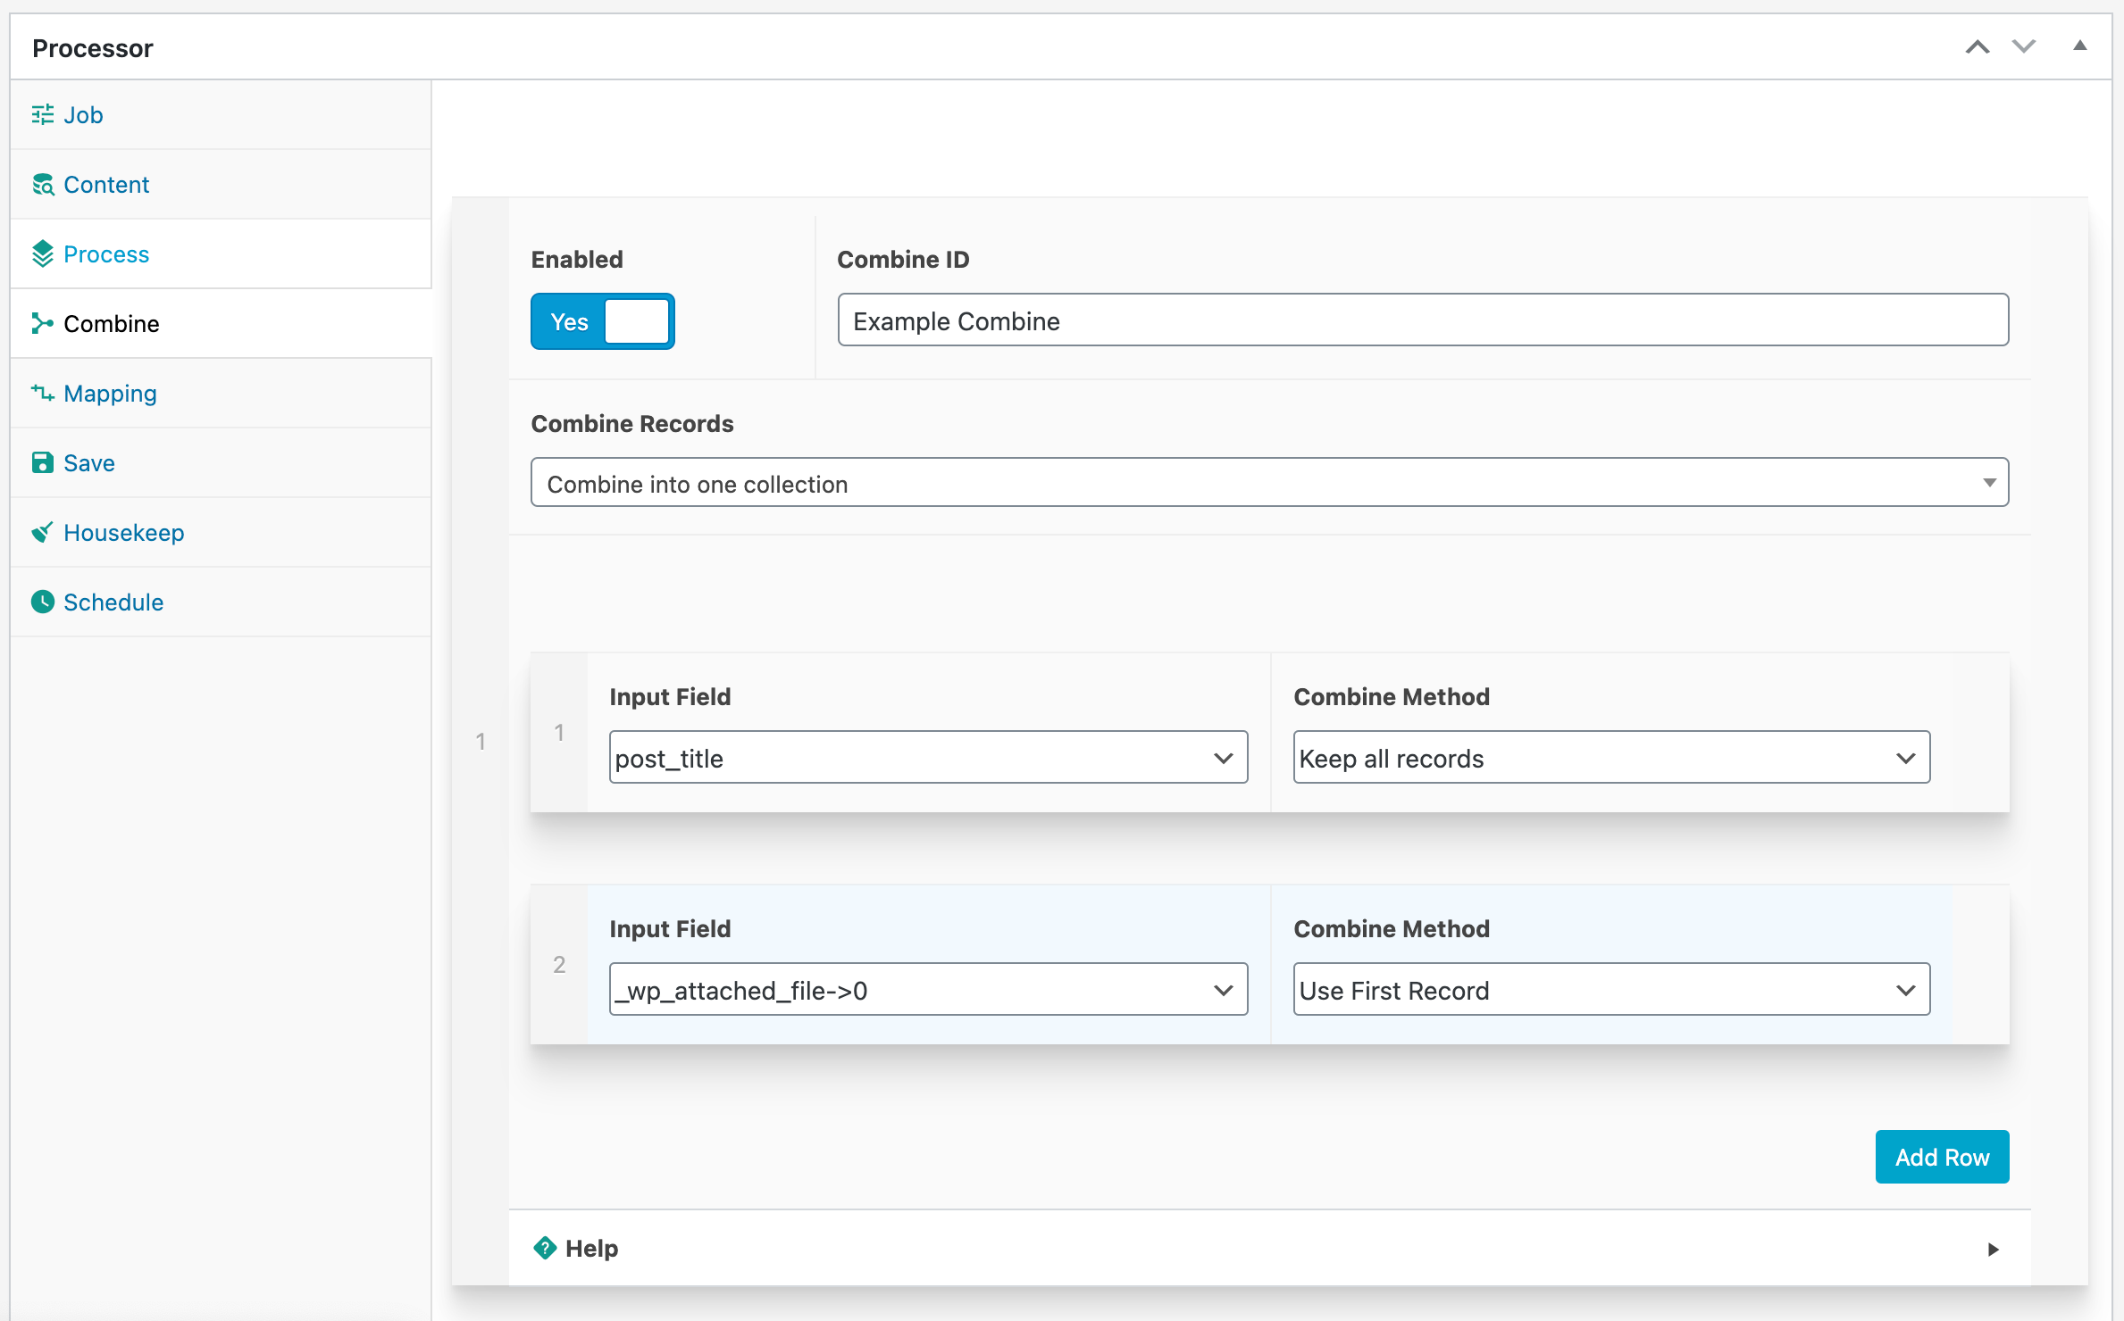Click the Housekeep sidebar icon
Viewport: 2124px width, 1321px height.
(x=43, y=531)
